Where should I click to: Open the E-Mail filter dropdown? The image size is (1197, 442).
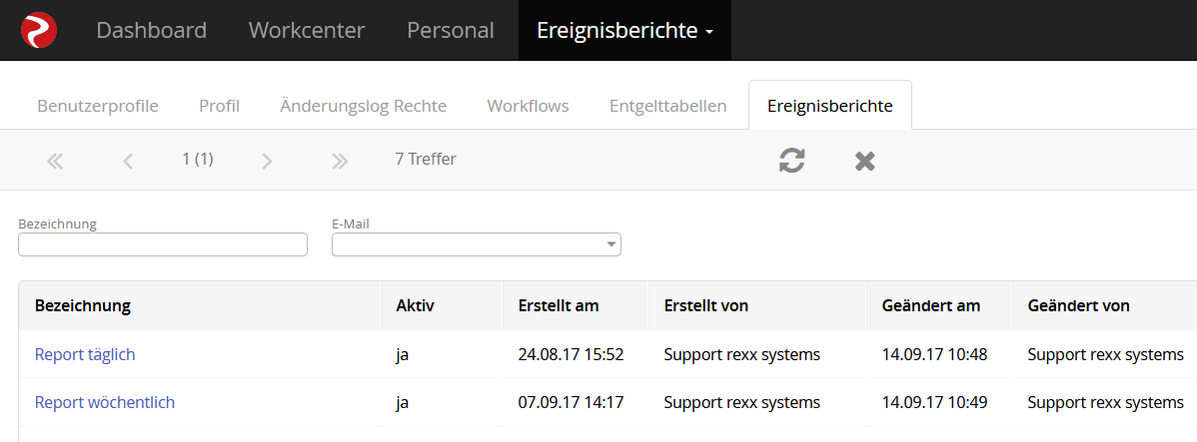tap(477, 244)
